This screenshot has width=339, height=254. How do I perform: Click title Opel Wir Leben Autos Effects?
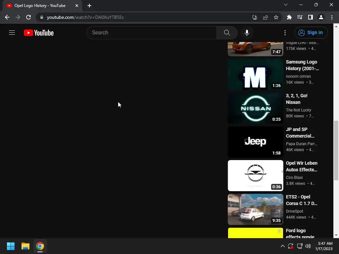pyautogui.click(x=302, y=166)
